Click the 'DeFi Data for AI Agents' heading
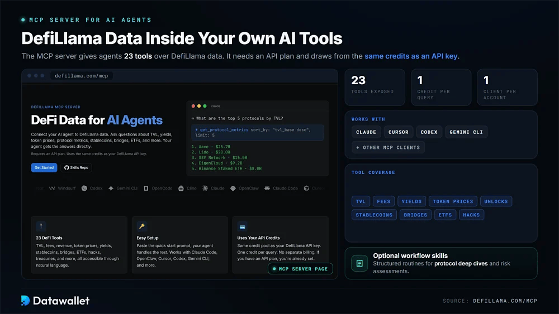 click(97, 120)
